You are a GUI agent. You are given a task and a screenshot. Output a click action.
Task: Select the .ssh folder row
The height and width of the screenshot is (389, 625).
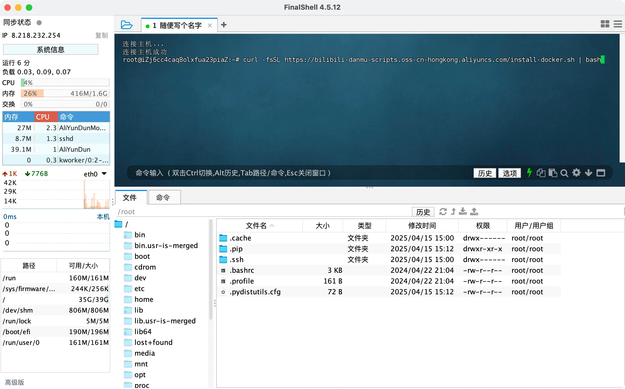click(x=389, y=260)
